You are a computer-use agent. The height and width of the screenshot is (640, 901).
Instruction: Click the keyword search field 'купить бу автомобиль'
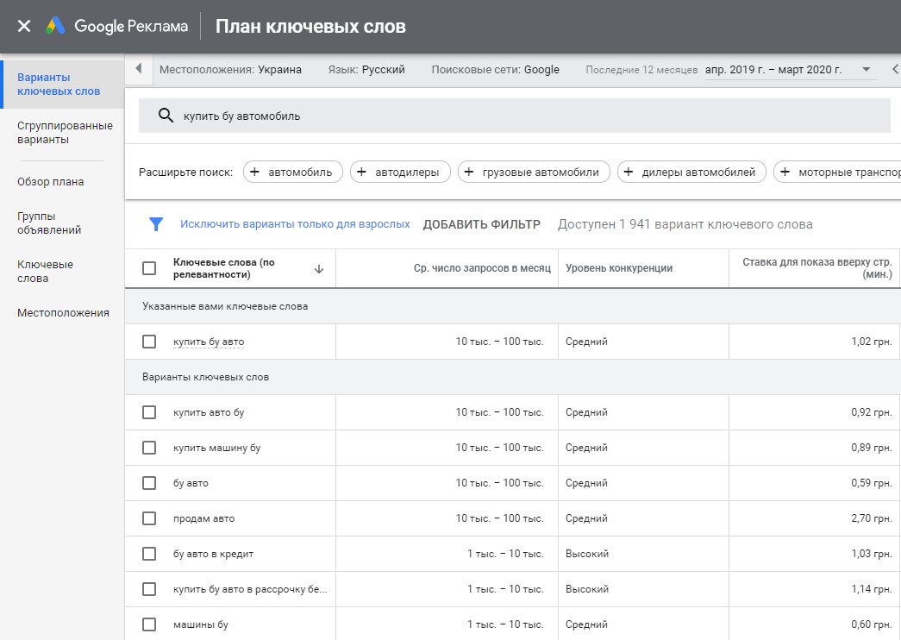[x=517, y=116]
